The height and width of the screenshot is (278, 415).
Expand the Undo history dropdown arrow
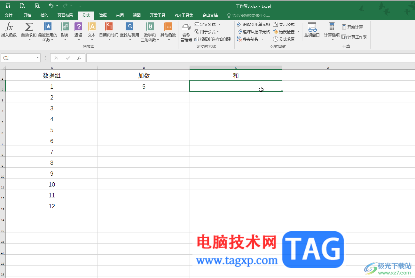coord(57,6)
